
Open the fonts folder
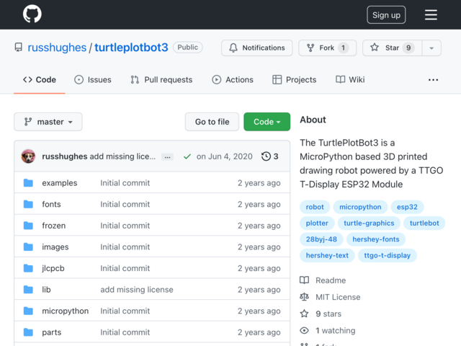pos(51,204)
